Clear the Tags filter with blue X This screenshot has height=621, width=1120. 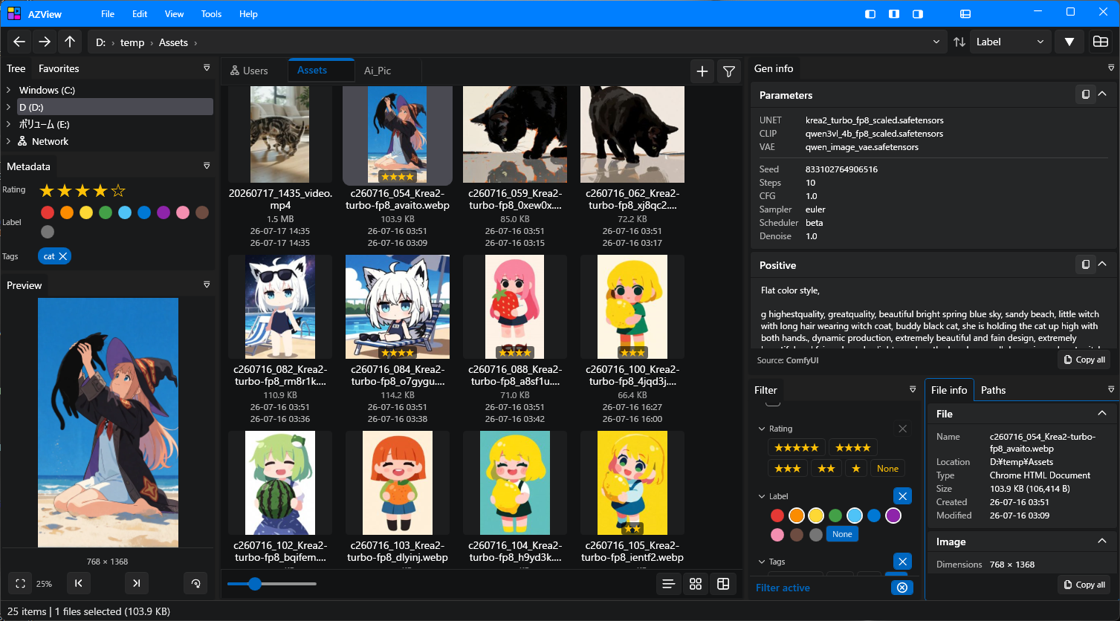[902, 562]
